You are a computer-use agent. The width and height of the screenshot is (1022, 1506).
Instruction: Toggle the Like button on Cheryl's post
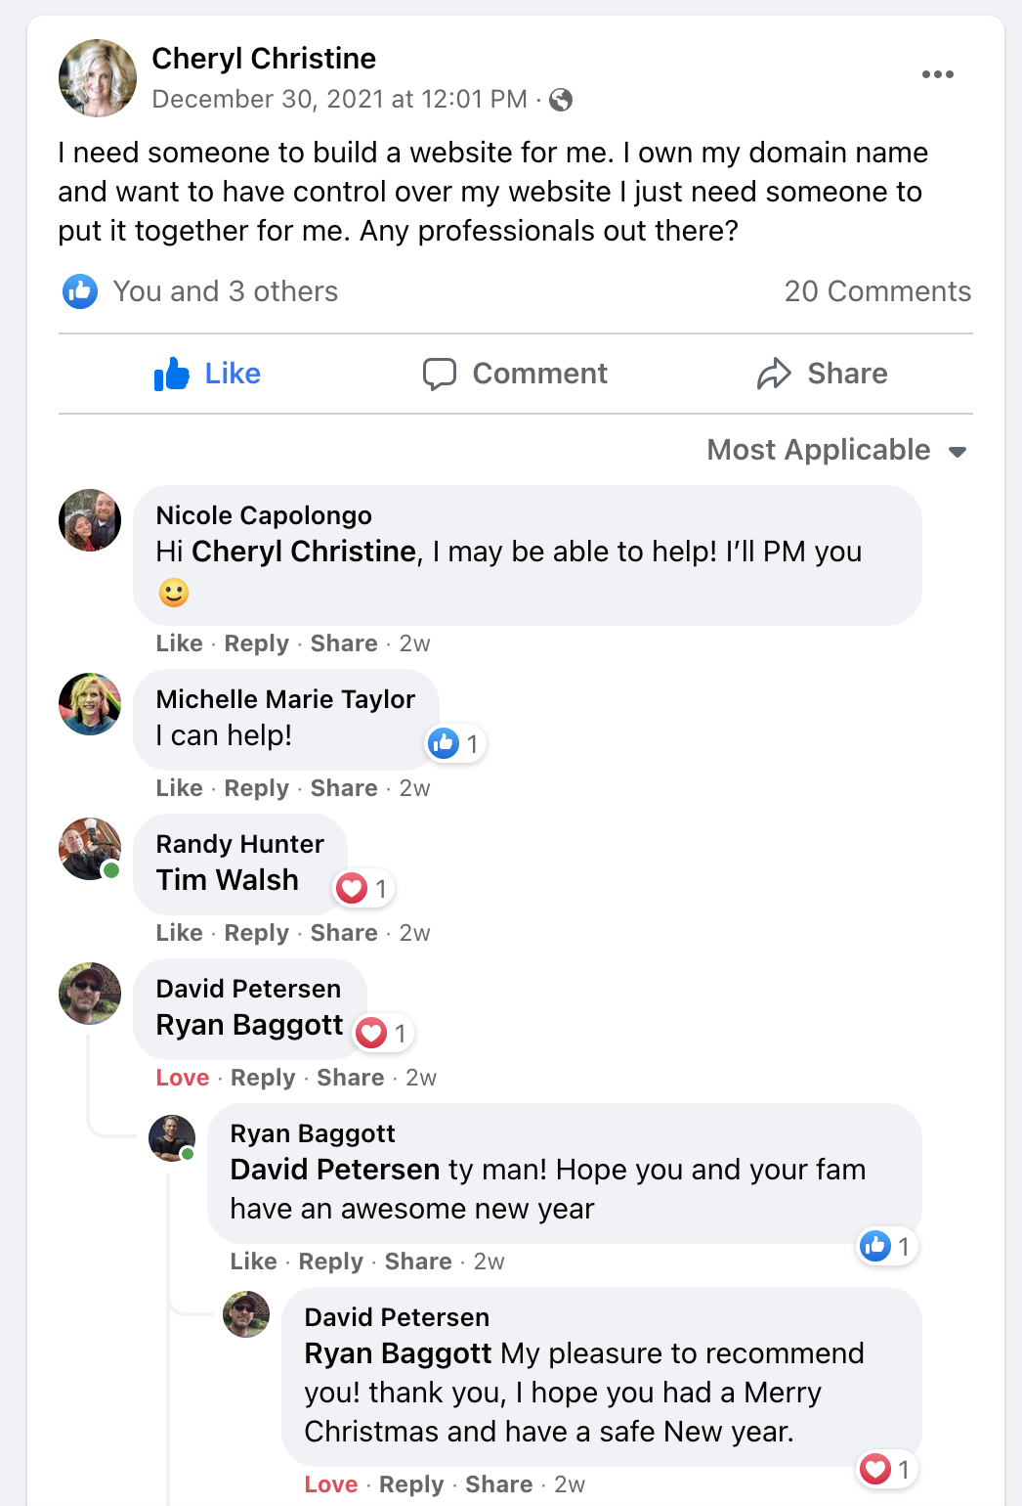click(208, 374)
